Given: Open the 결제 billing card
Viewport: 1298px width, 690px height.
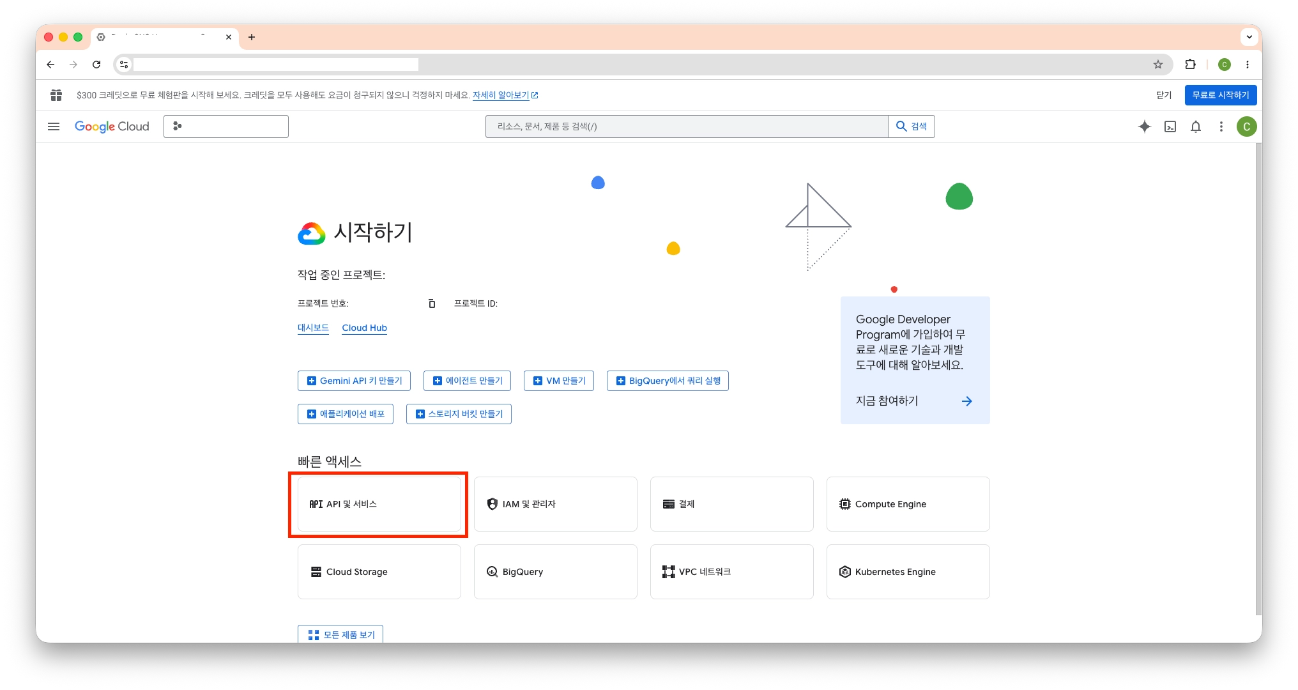Looking at the screenshot, I should 732,504.
